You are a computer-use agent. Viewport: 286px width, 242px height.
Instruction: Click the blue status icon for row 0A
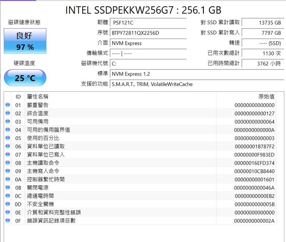coord(8,179)
